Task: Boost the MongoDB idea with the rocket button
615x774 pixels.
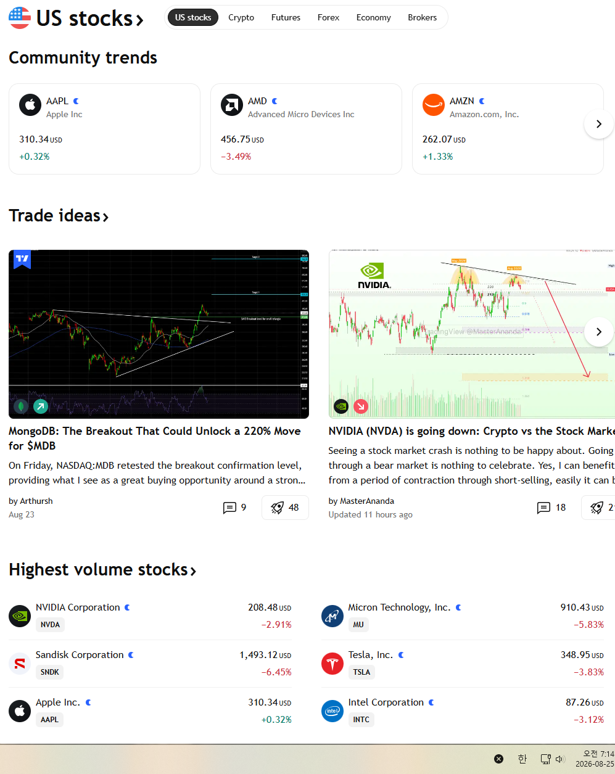Action: point(285,508)
